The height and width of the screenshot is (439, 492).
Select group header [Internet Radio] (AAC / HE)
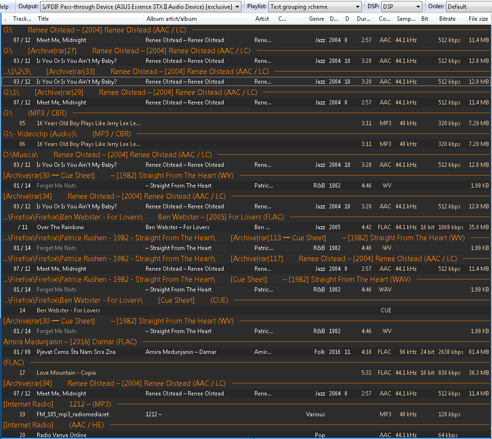(x=246, y=425)
